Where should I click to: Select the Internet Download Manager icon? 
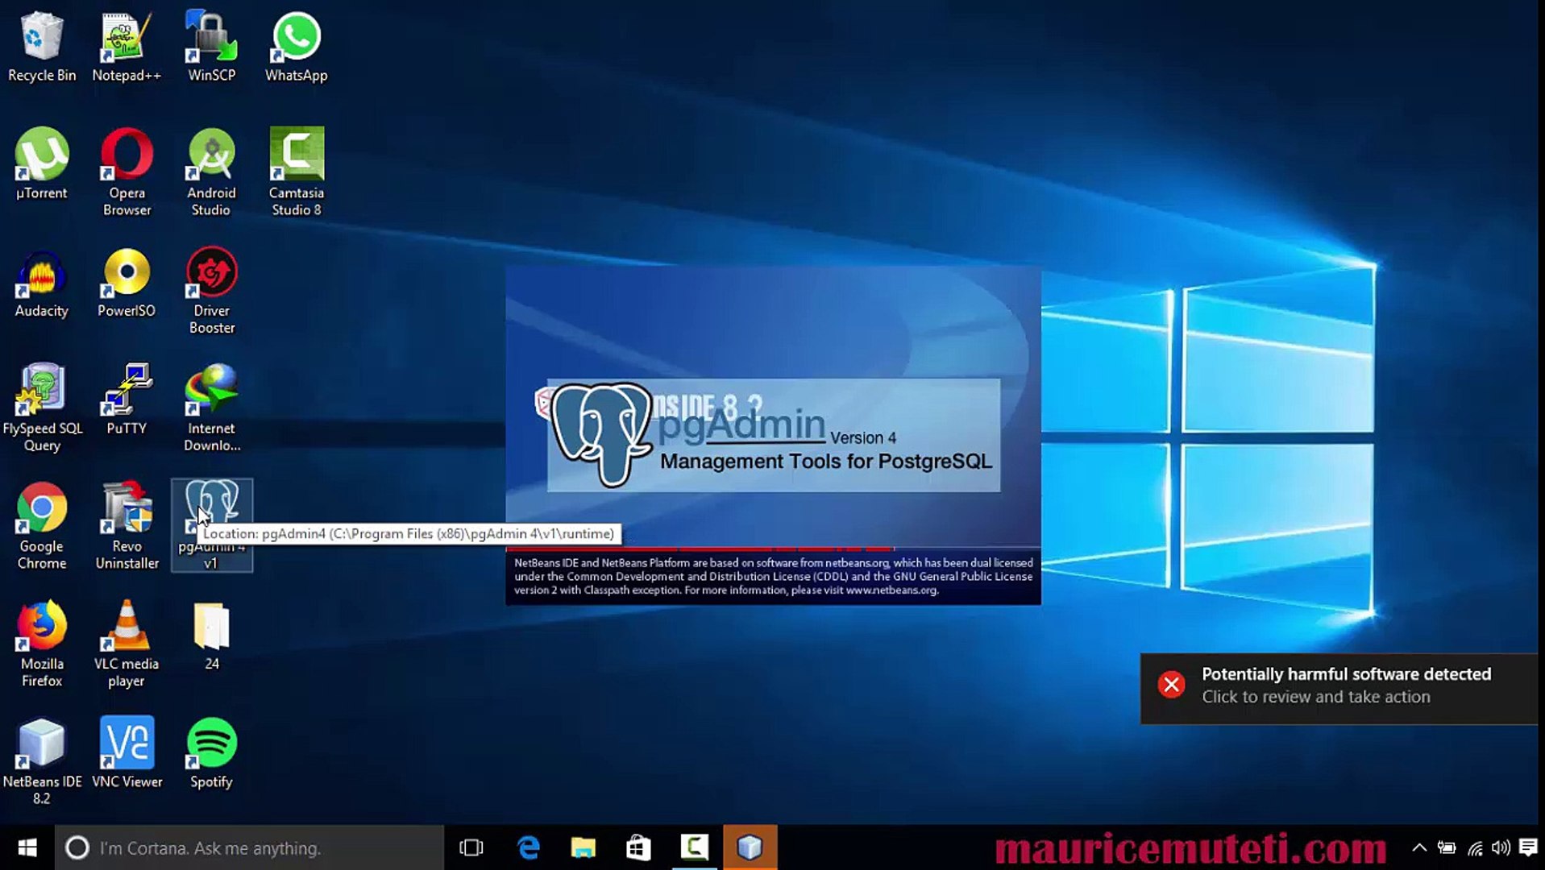click(211, 408)
